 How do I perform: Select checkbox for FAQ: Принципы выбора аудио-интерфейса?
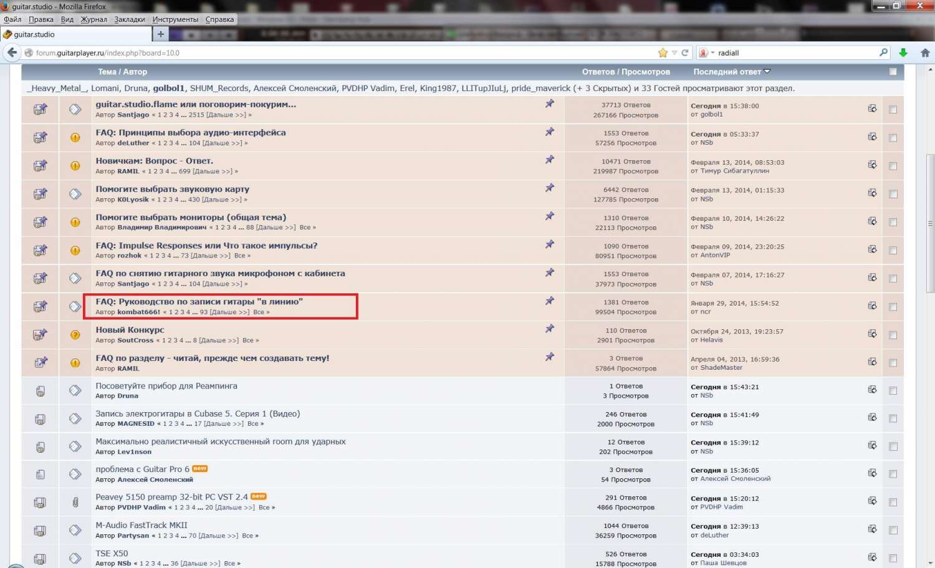point(893,138)
